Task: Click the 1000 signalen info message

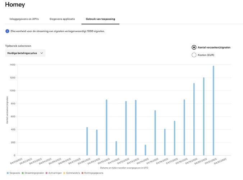Action: tap(58, 31)
